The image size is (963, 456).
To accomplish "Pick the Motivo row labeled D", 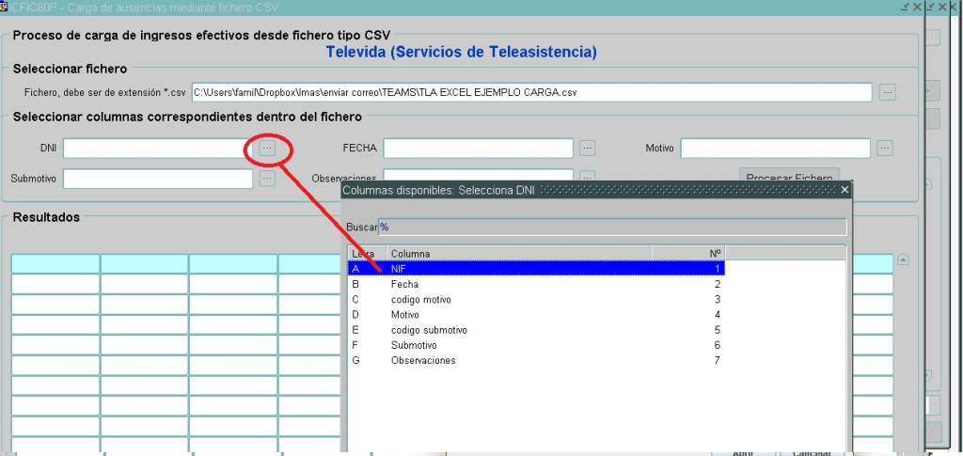I will 536,315.
